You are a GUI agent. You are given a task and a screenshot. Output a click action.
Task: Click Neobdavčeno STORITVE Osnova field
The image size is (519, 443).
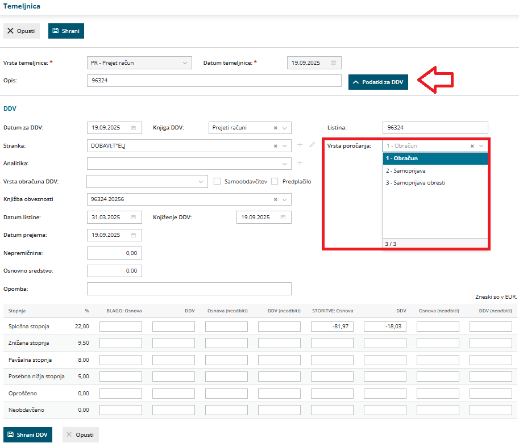332,410
